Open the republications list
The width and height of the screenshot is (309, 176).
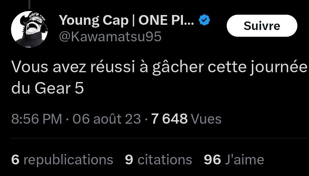click(68, 160)
